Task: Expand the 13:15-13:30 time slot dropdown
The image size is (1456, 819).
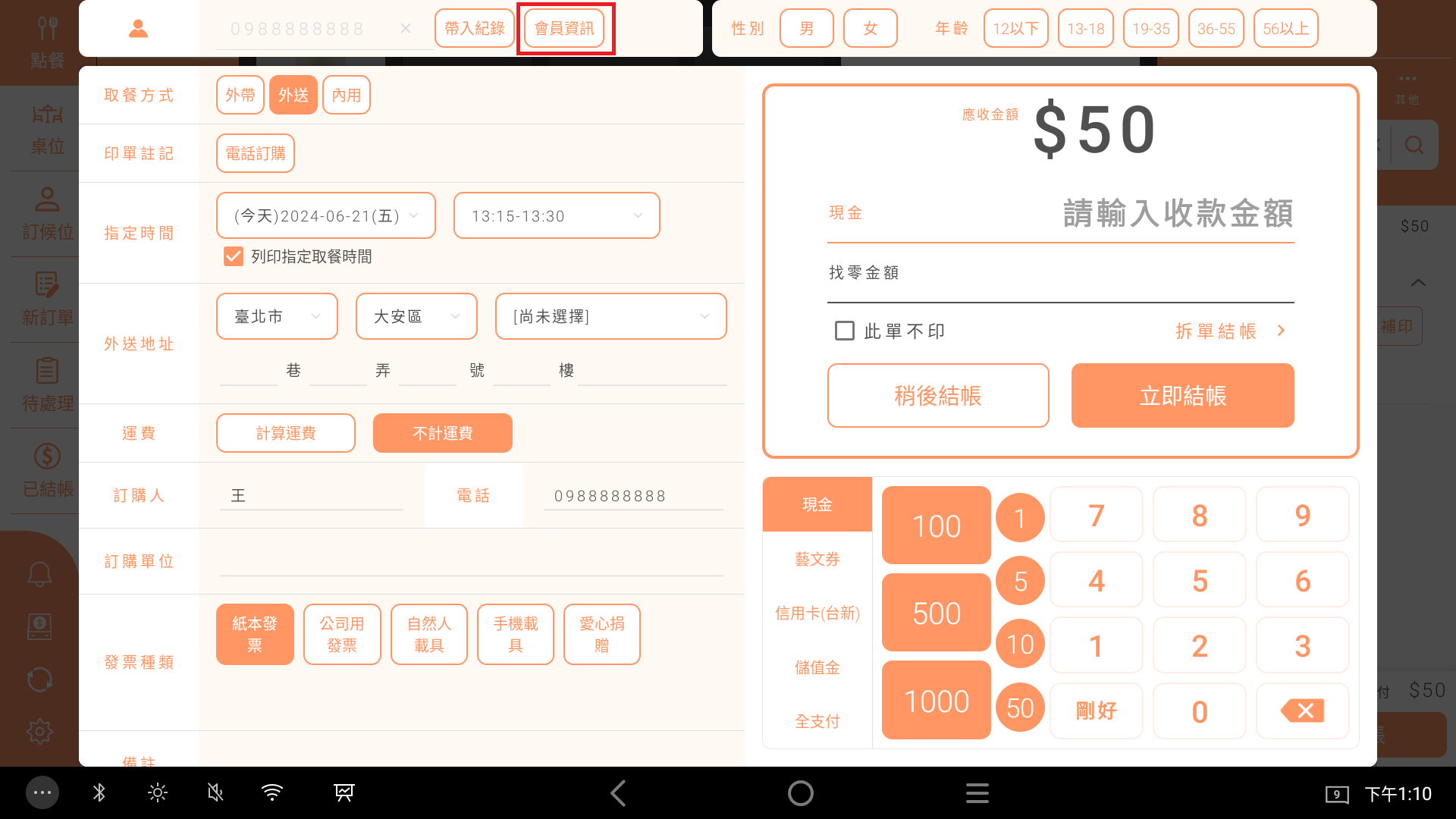Action: pos(557,216)
